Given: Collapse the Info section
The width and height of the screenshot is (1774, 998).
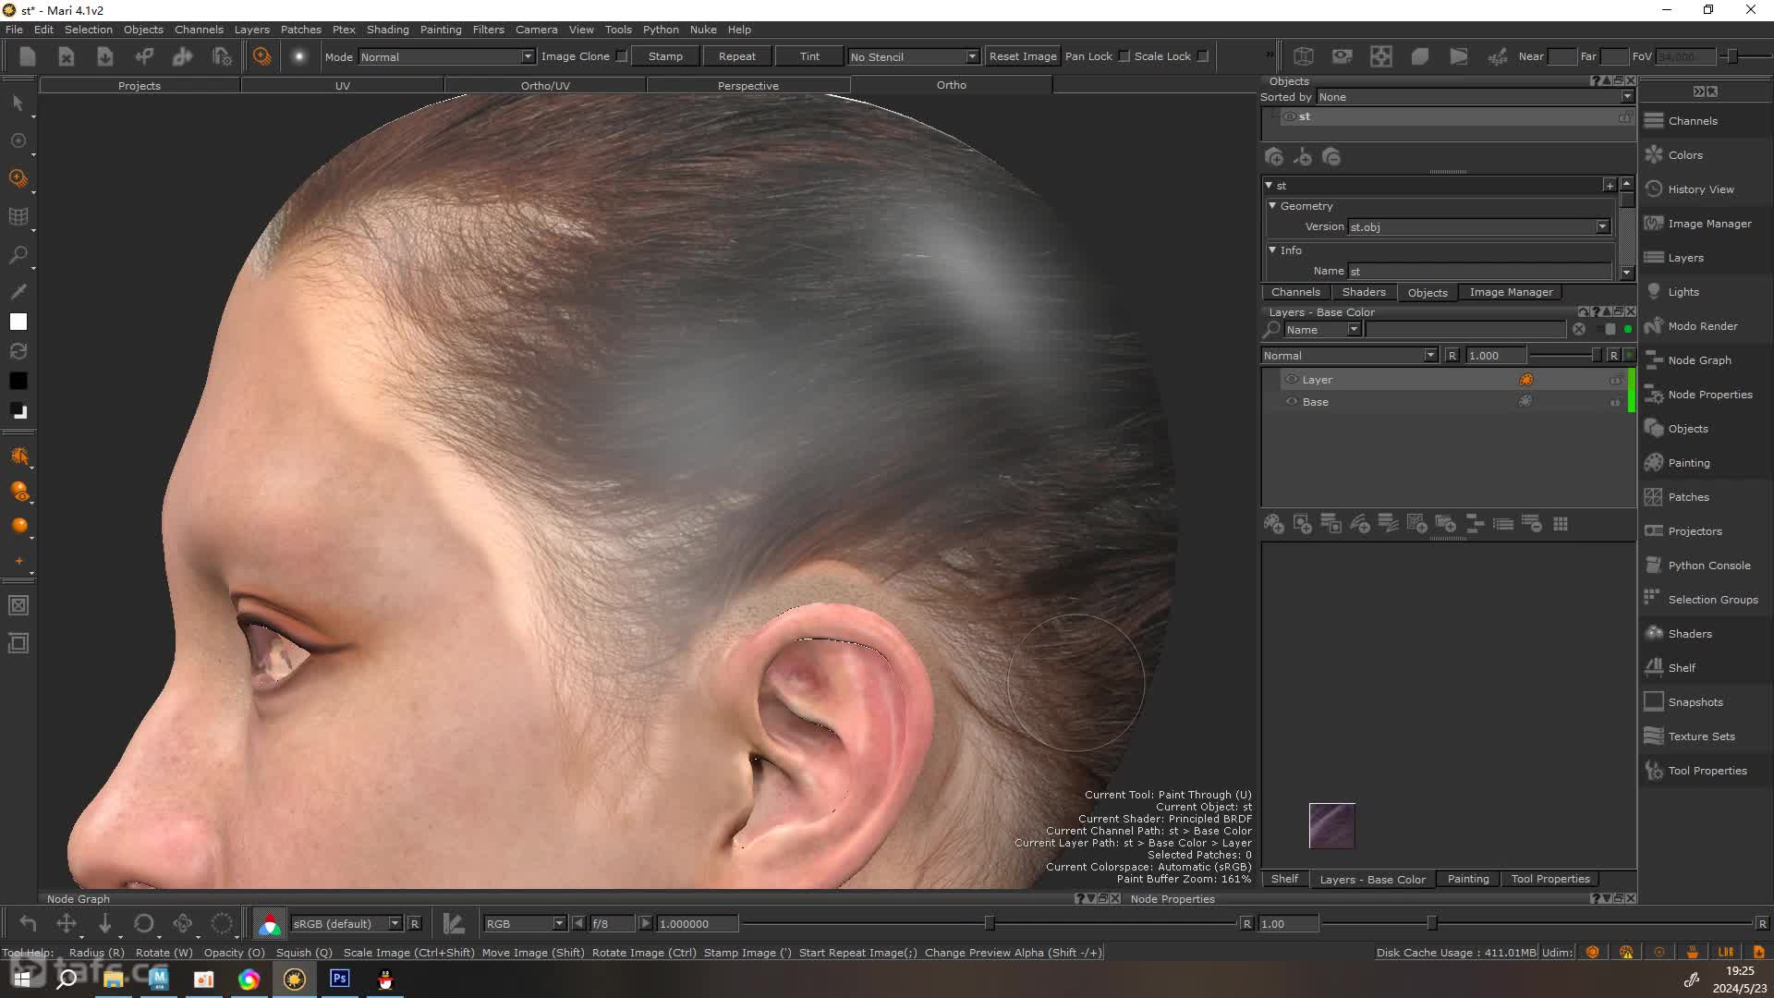Looking at the screenshot, I should [1272, 250].
